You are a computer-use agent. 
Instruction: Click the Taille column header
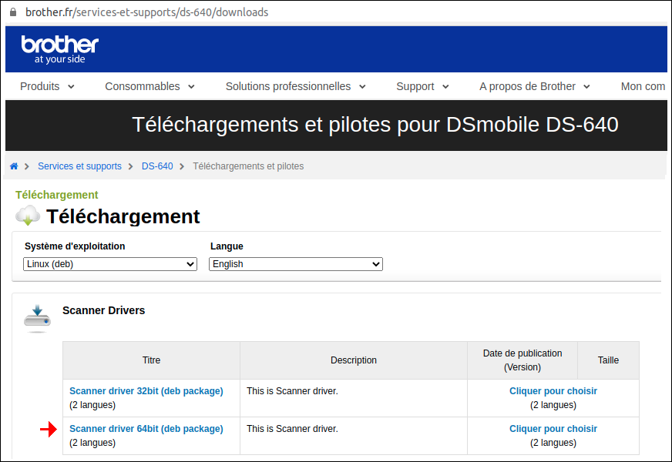click(608, 360)
